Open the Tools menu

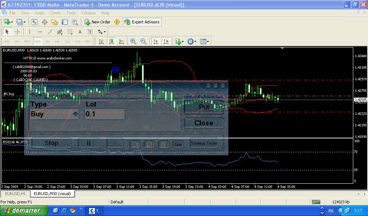pyautogui.click(x=71, y=13)
